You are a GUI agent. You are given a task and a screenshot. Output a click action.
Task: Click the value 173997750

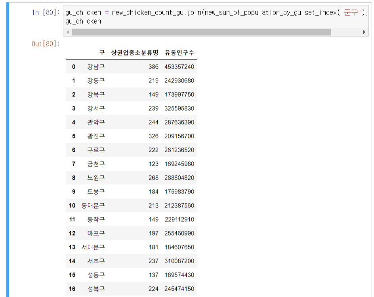tap(179, 94)
